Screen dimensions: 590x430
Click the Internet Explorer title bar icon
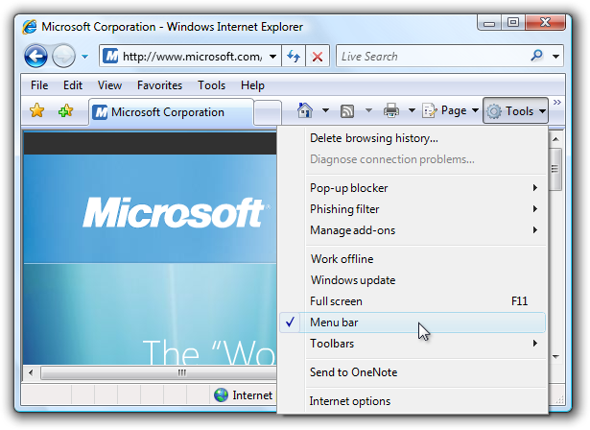tap(30, 27)
